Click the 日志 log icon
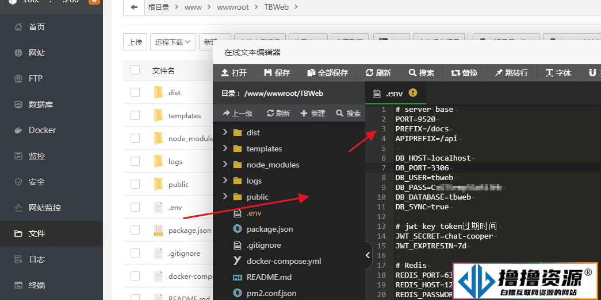 (18, 259)
